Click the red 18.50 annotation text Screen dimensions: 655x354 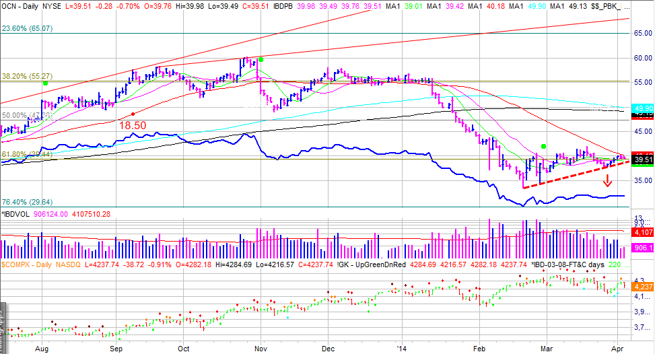pyautogui.click(x=133, y=125)
